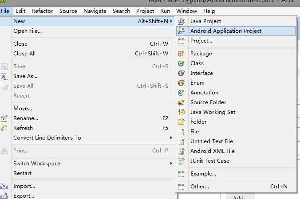
Task: Open the Run menu
Action: pyautogui.click(x=165, y=11)
